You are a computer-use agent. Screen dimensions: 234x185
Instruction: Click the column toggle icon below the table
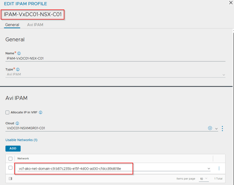[11, 179]
